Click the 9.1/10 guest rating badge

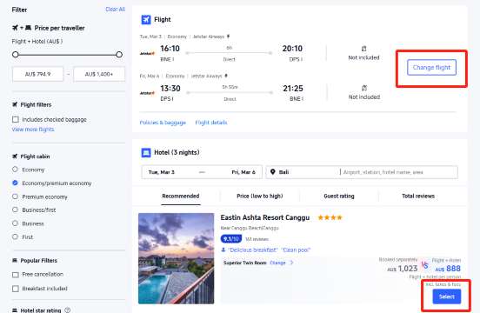(231, 239)
